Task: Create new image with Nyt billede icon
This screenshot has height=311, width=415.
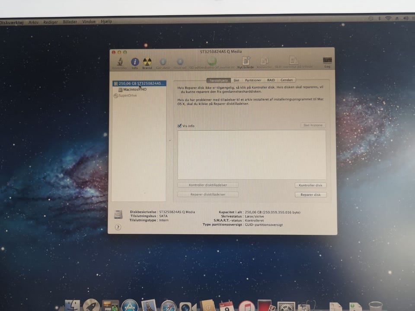Action: (246, 61)
